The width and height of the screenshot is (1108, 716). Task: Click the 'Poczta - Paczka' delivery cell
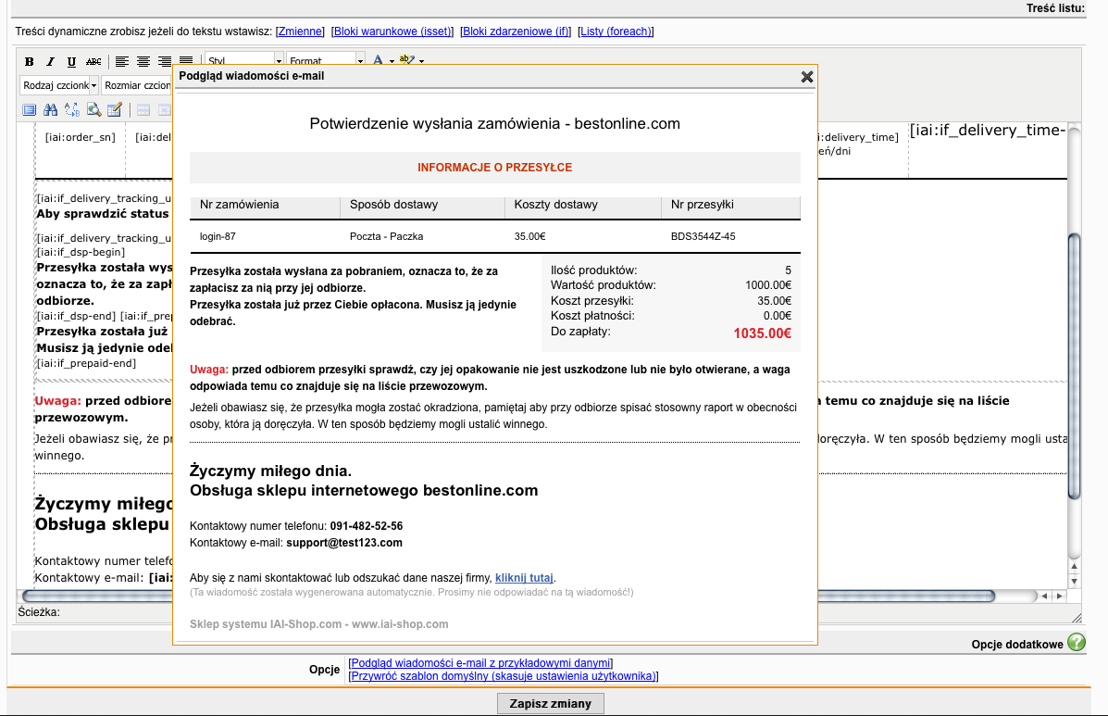click(387, 237)
